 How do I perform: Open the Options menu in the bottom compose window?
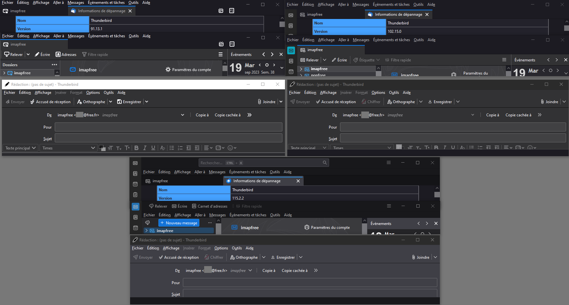pyautogui.click(x=221, y=248)
